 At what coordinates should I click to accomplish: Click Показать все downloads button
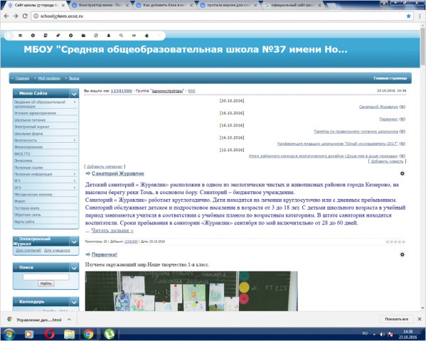(x=396, y=319)
